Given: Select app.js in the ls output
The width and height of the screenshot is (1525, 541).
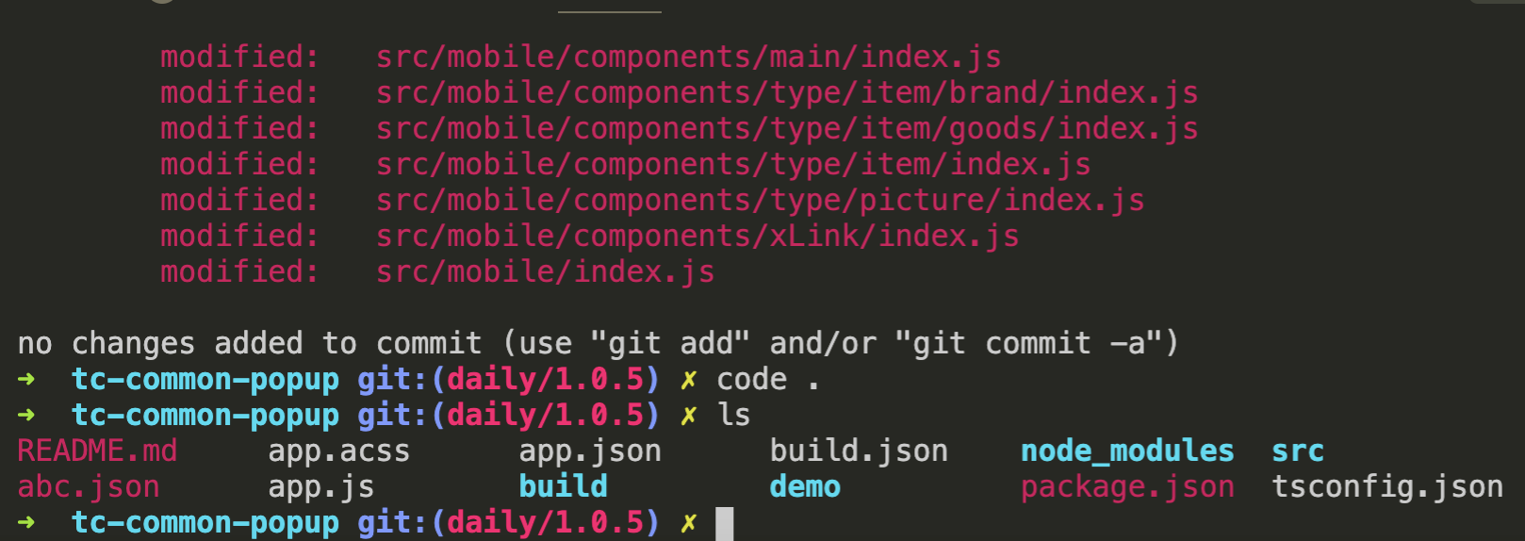Looking at the screenshot, I should (x=321, y=487).
